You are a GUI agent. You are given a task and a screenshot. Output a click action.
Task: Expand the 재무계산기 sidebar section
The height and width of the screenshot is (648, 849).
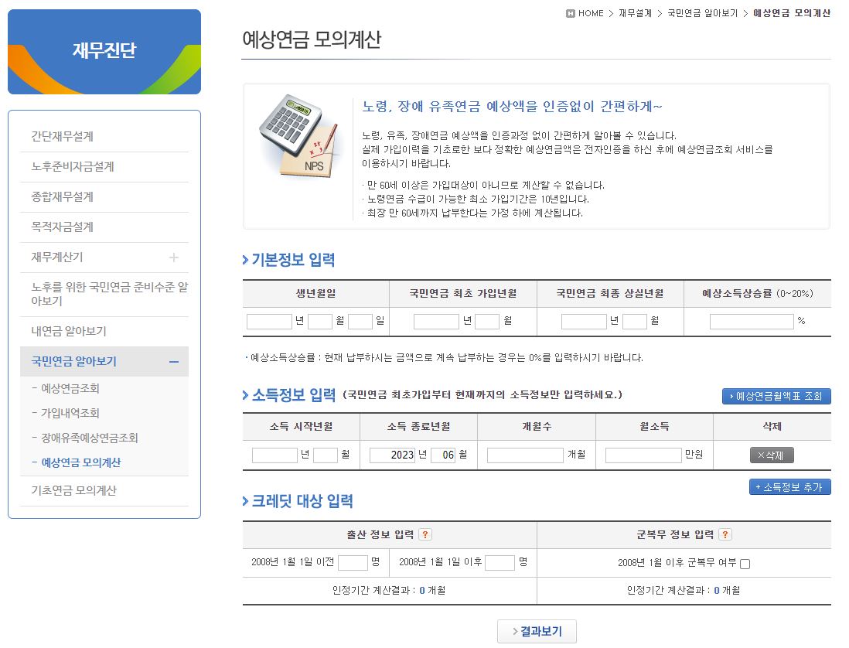pos(175,257)
